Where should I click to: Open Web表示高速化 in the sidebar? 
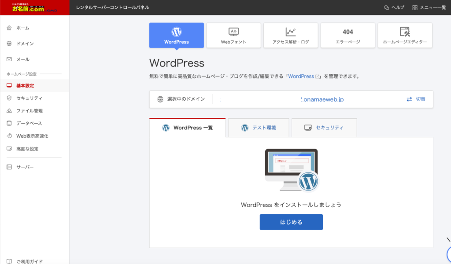34,136
